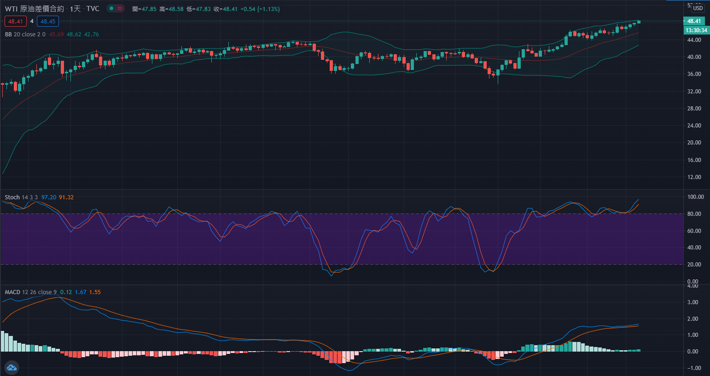Click the Stoch %K value 97.20
710x376 pixels.
pyautogui.click(x=49, y=197)
